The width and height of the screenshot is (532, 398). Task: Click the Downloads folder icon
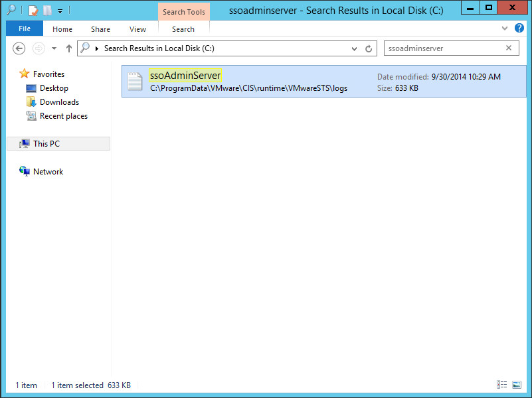pos(31,102)
